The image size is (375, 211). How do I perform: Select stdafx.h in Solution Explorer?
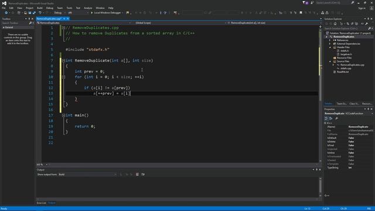pos(345,51)
